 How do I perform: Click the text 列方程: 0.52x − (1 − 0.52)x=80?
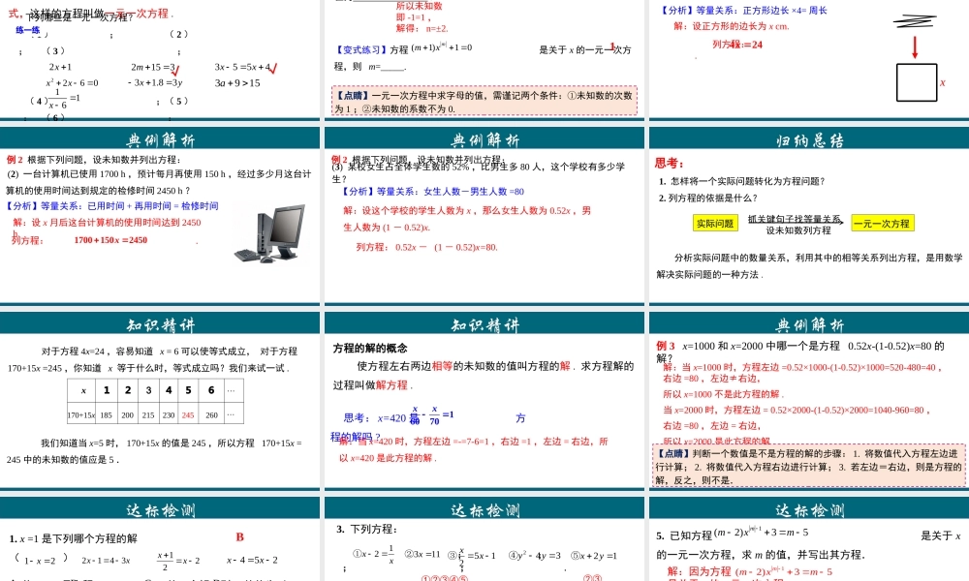(x=426, y=247)
